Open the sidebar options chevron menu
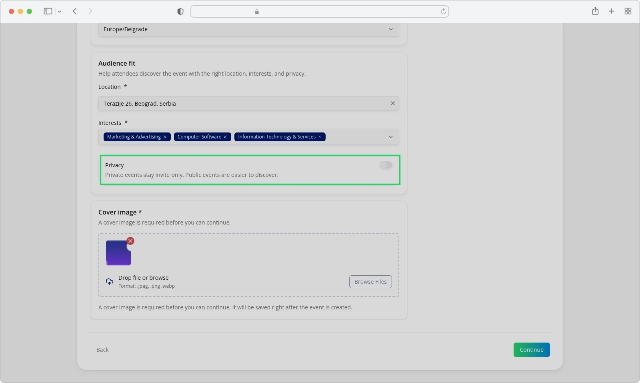The image size is (640, 383). click(60, 12)
